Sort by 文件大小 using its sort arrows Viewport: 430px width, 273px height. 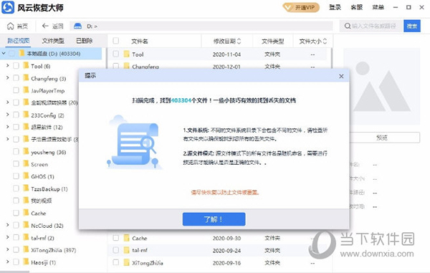325,41
